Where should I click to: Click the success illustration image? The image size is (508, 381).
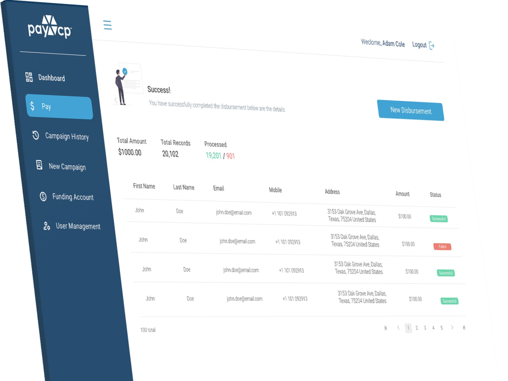coord(129,83)
